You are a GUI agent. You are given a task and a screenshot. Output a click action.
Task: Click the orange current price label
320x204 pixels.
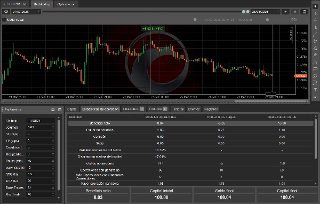tap(301, 76)
